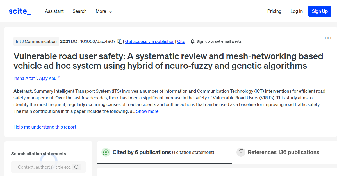Image resolution: width=337 pixels, height=176 pixels.
Task: Click Get access via publisher
Action: pos(149,41)
